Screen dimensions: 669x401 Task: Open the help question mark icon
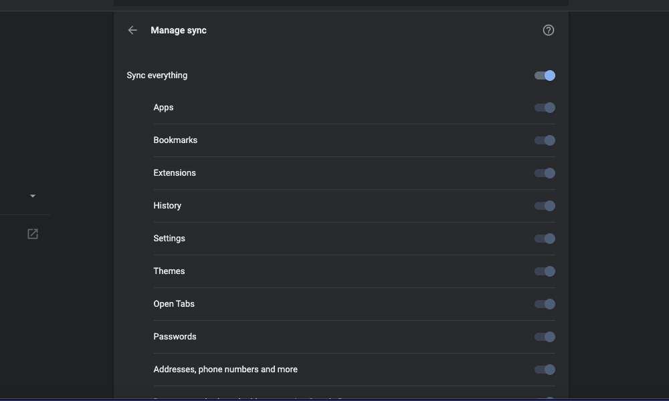pyautogui.click(x=549, y=30)
